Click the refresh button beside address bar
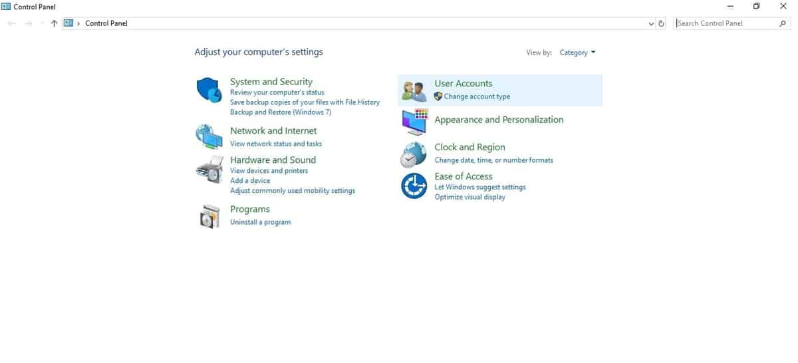The height and width of the screenshot is (363, 798). (661, 23)
